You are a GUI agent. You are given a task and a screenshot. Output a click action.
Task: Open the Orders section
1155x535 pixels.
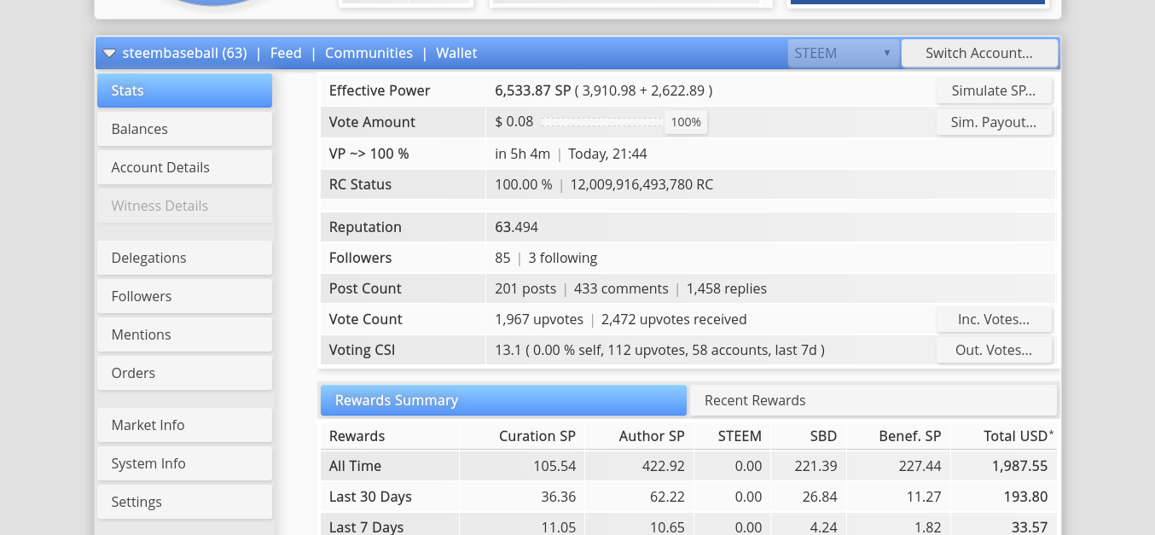point(184,373)
